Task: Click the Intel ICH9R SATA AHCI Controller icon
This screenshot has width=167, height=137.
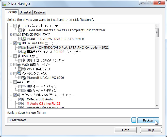Action: (24, 48)
